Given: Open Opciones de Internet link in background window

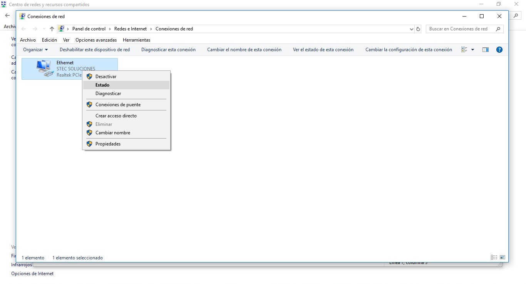Looking at the screenshot, I should click(x=32, y=274).
